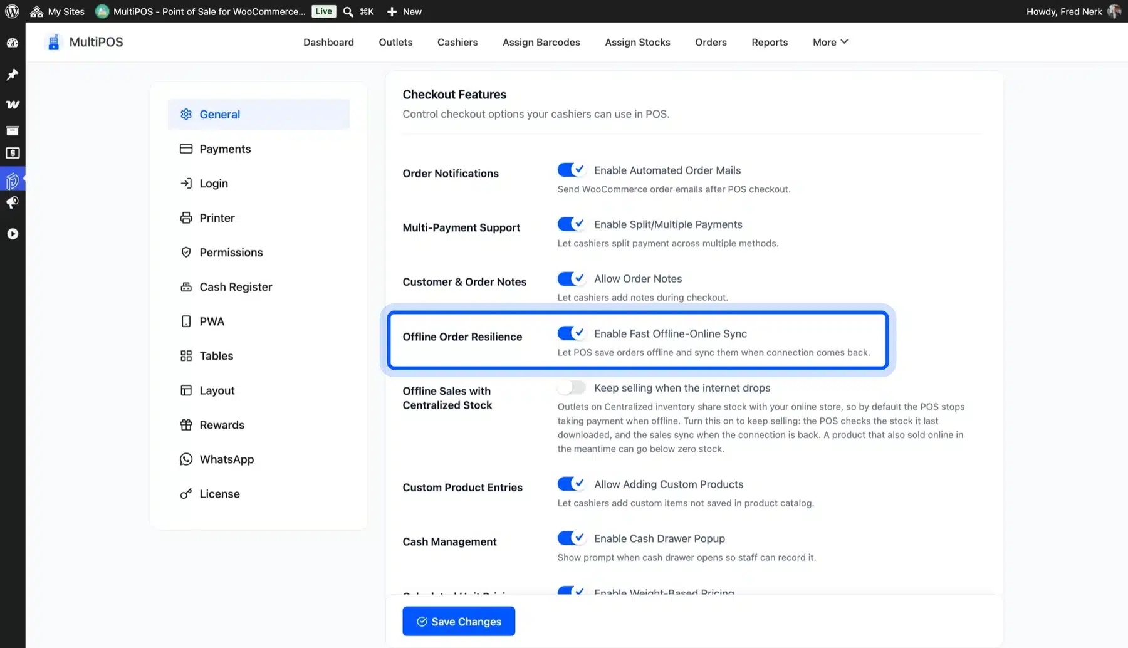Image resolution: width=1128 pixels, height=648 pixels.
Task: Click the MultiPOS brand name text
Action: pyautogui.click(x=96, y=42)
